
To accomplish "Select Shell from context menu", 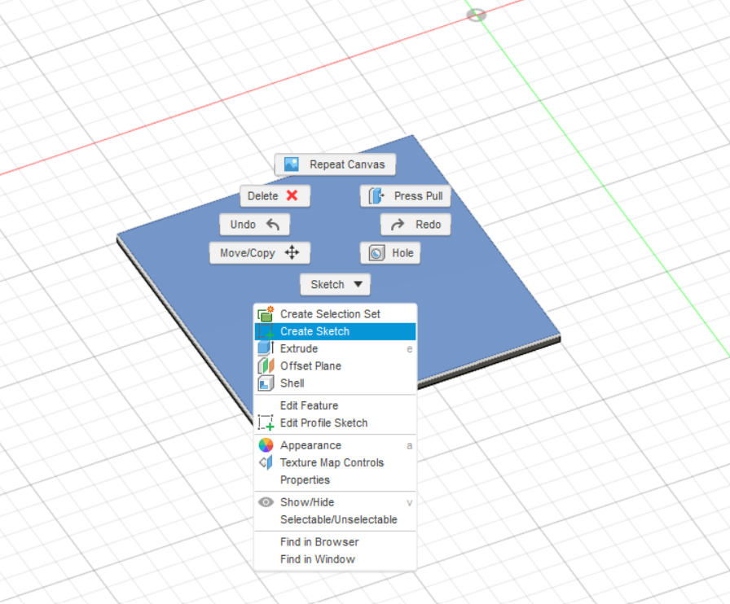I will coord(335,383).
